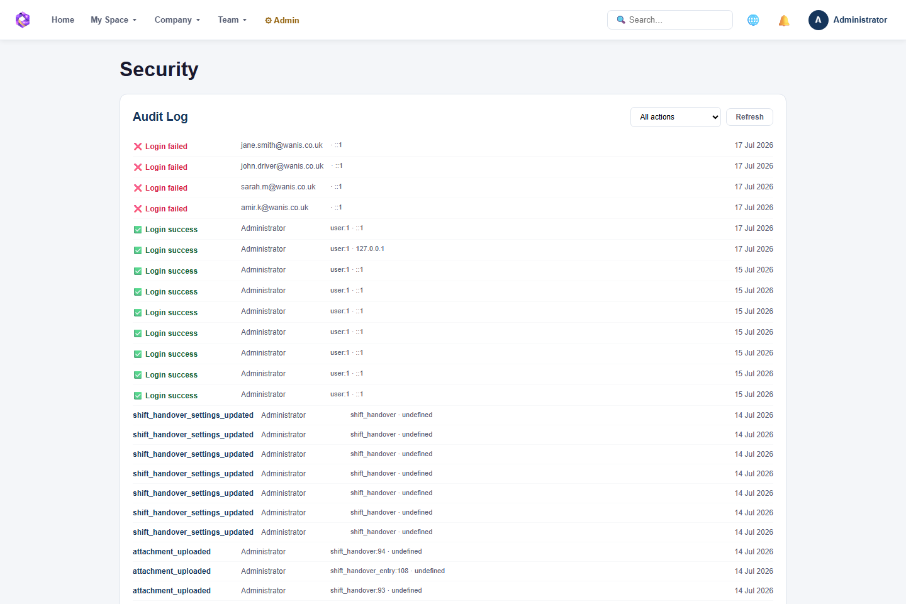The width and height of the screenshot is (906, 604).
Task: Click the red X icon on amir.k's failed login
Action: click(138, 209)
